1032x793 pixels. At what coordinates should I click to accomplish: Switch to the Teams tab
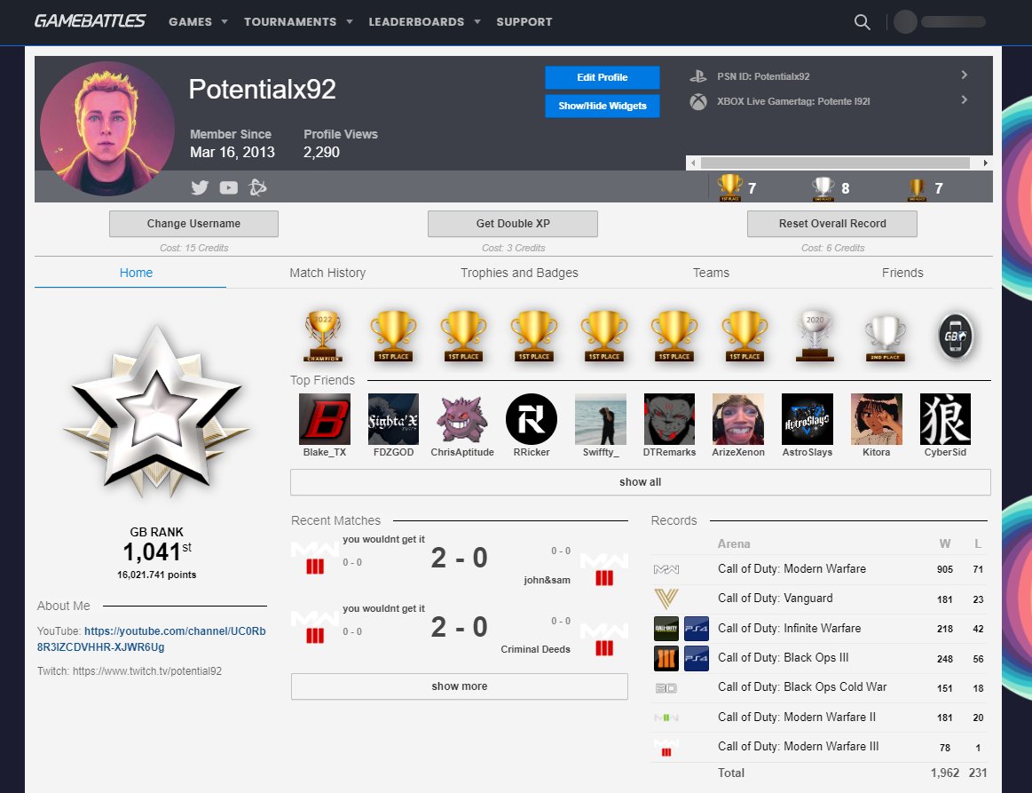(x=711, y=273)
